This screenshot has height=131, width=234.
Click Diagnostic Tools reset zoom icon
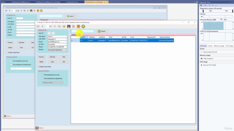[216, 5]
